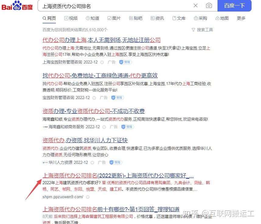The image size is (261, 224).
Task: Open result 上海资质代办公司排名(2022更新)
Action: click(x=118, y=176)
